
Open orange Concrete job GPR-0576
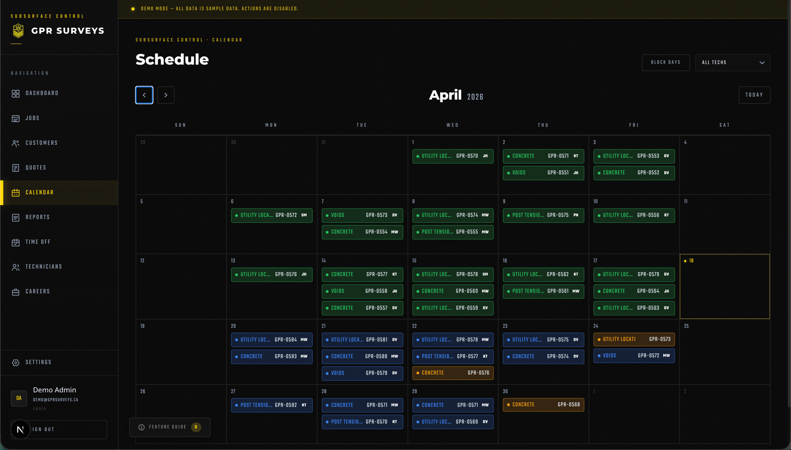point(453,373)
